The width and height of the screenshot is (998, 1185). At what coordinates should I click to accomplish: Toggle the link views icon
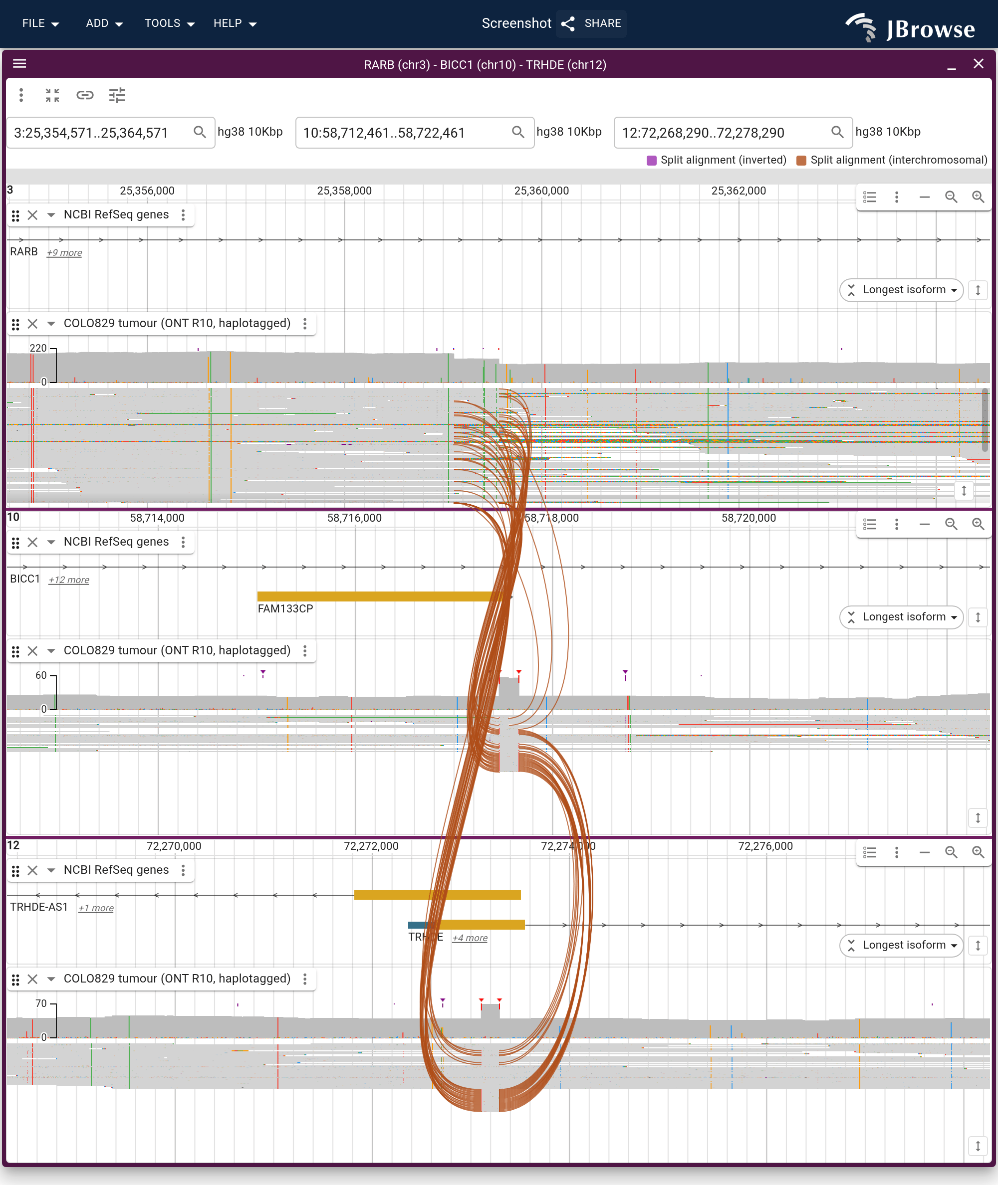click(85, 95)
